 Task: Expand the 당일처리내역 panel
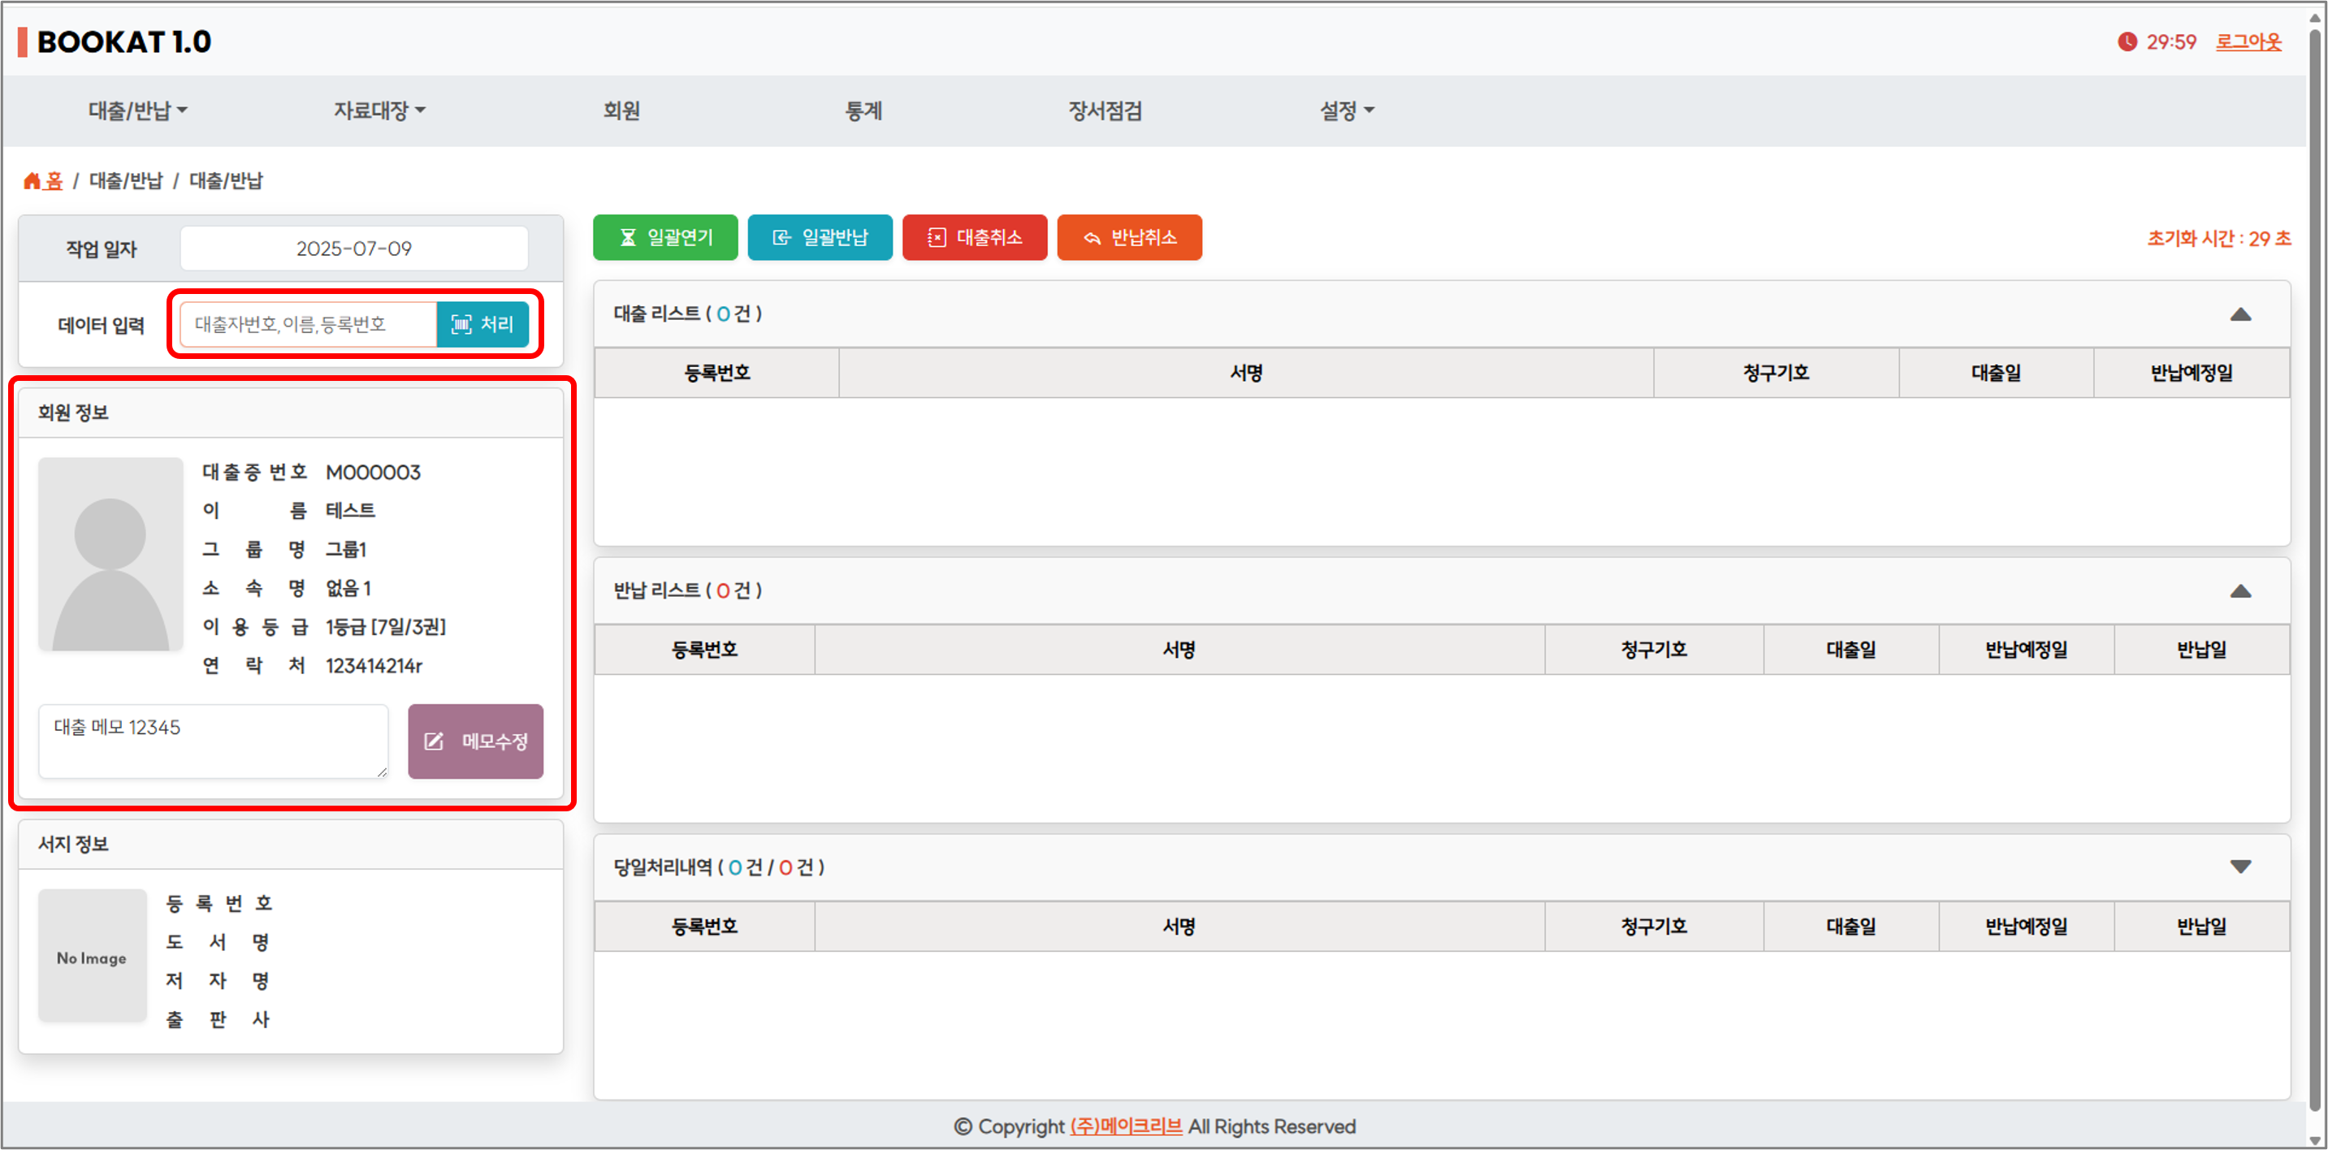[x=2239, y=867]
